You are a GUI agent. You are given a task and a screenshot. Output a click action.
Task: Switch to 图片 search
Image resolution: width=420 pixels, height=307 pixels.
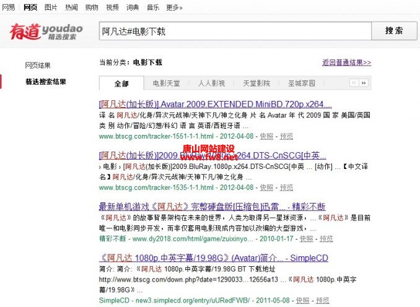click(x=51, y=7)
